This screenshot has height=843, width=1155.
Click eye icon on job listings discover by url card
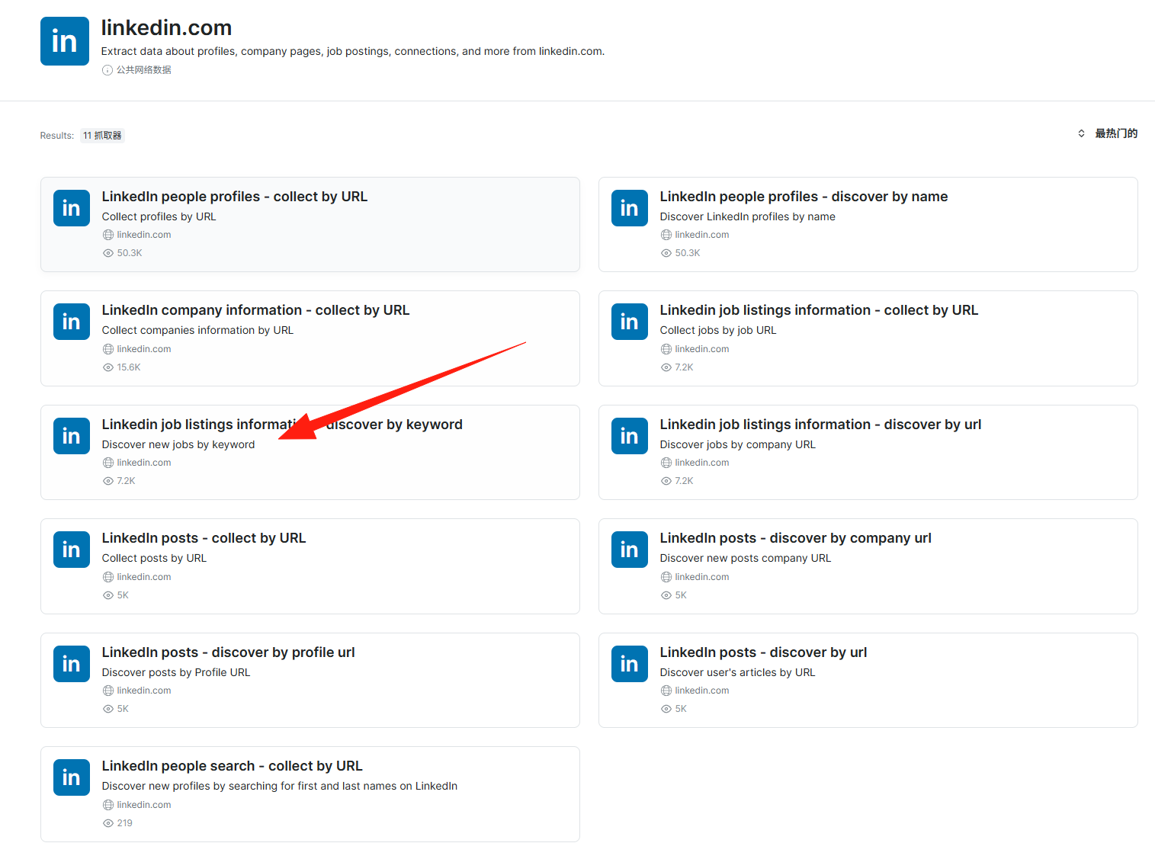tap(666, 481)
